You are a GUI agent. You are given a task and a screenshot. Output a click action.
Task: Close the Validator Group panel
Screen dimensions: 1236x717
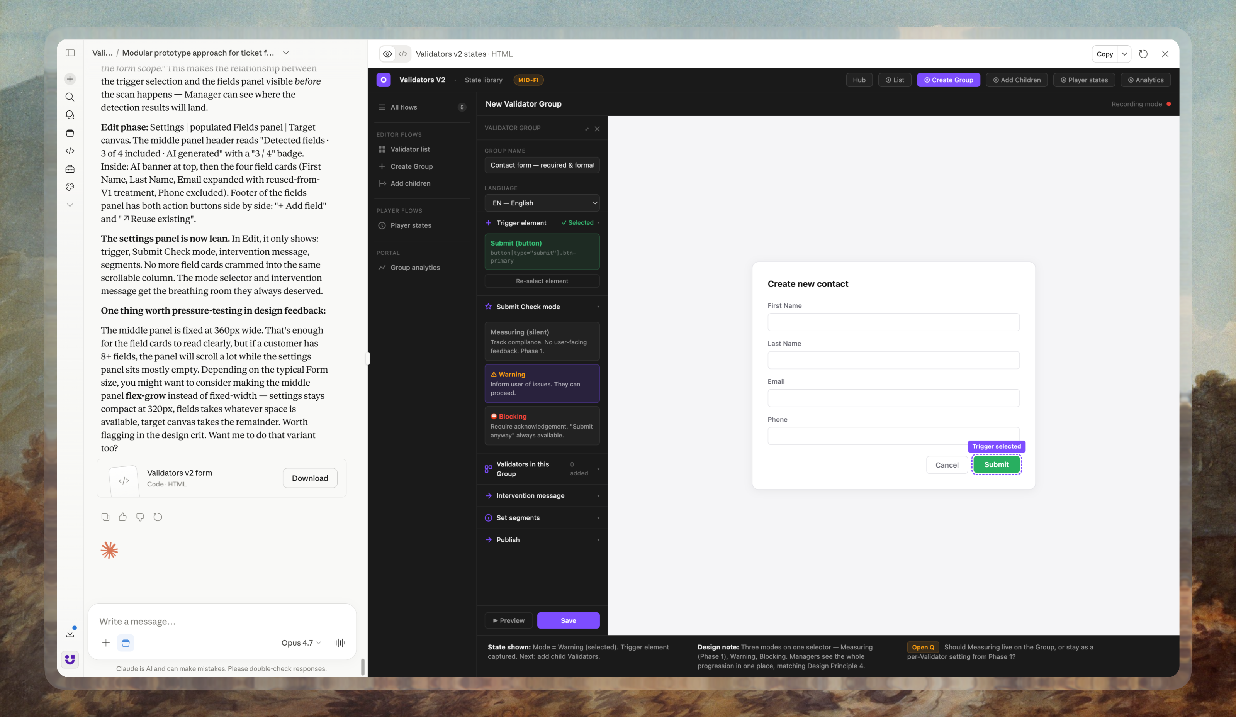point(598,129)
